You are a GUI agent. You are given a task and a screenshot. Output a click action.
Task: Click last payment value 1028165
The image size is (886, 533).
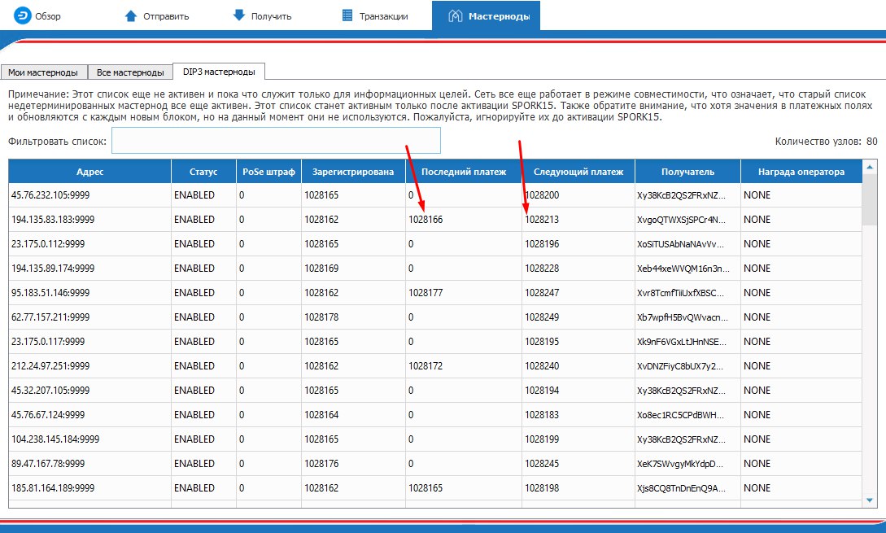click(x=426, y=487)
